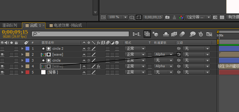Open the 100 % magnification dropdown
This screenshot has width=239, height=112.
coord(118,17)
